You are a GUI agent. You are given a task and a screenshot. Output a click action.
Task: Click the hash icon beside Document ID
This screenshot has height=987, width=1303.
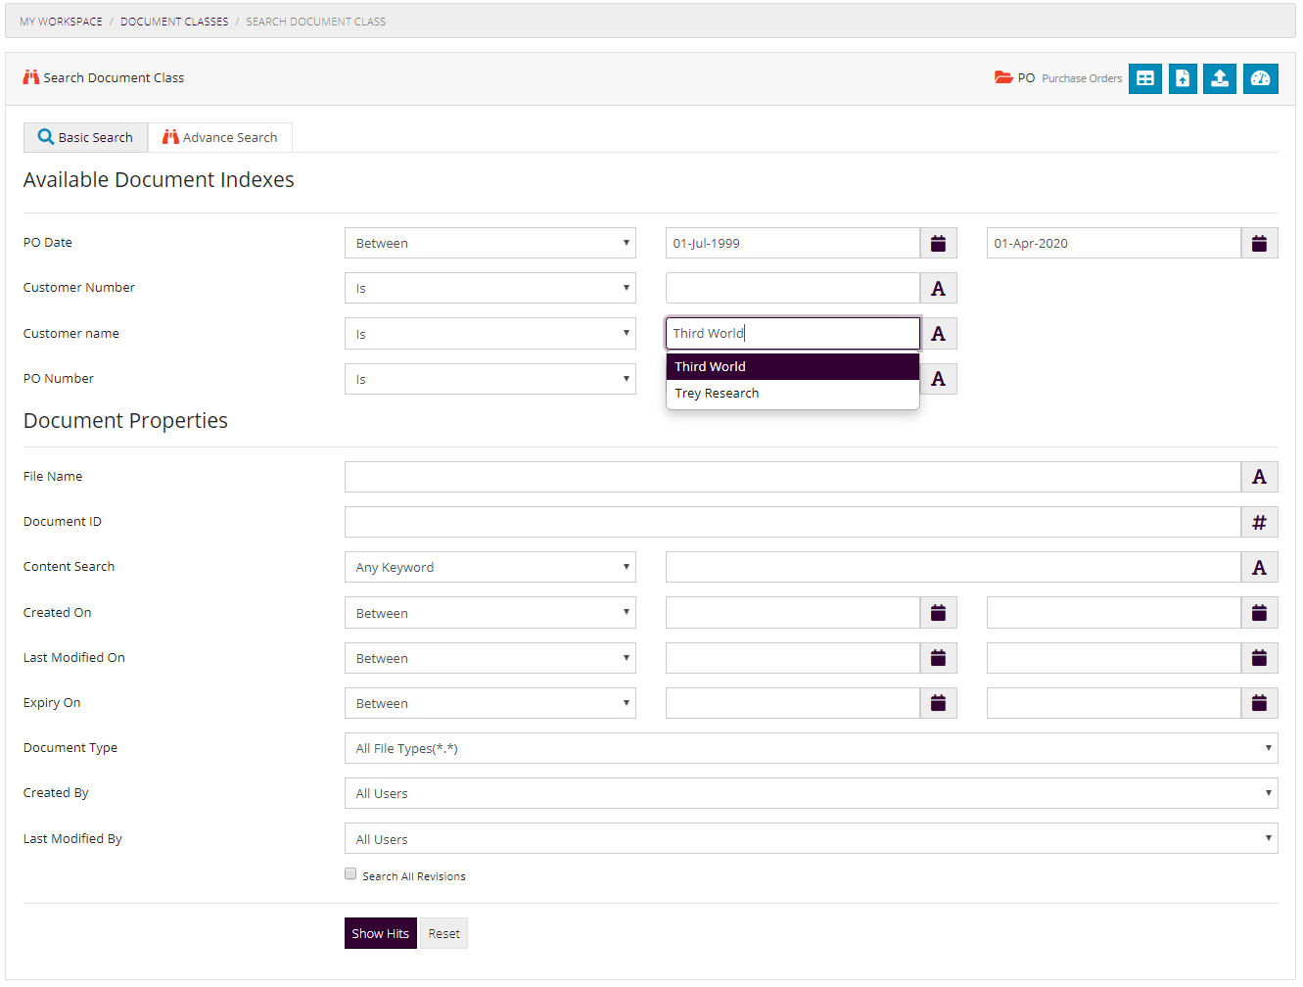click(x=1259, y=522)
